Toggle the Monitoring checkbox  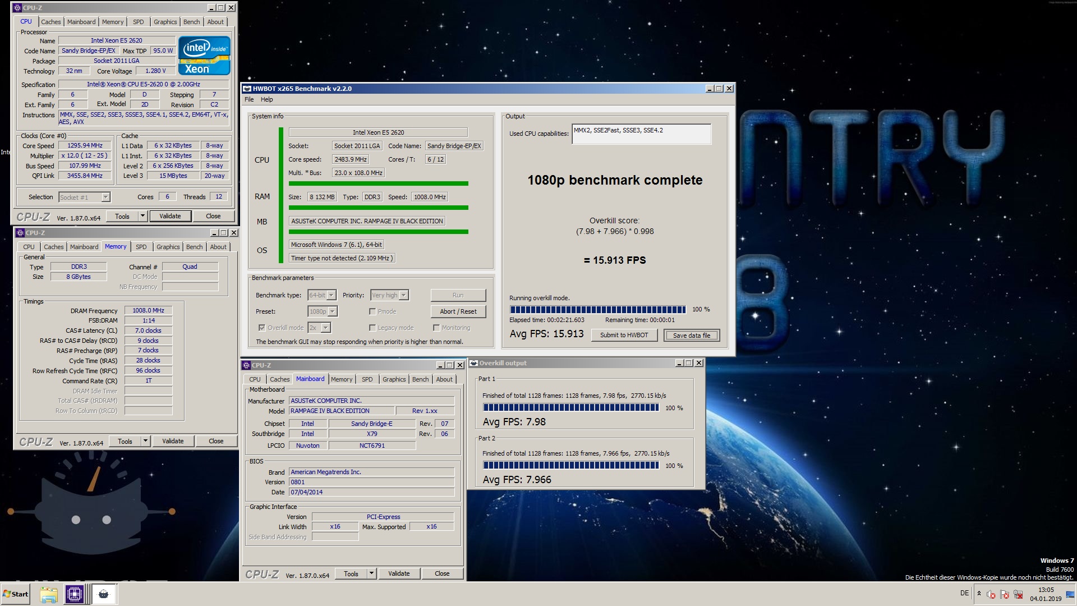[436, 328]
